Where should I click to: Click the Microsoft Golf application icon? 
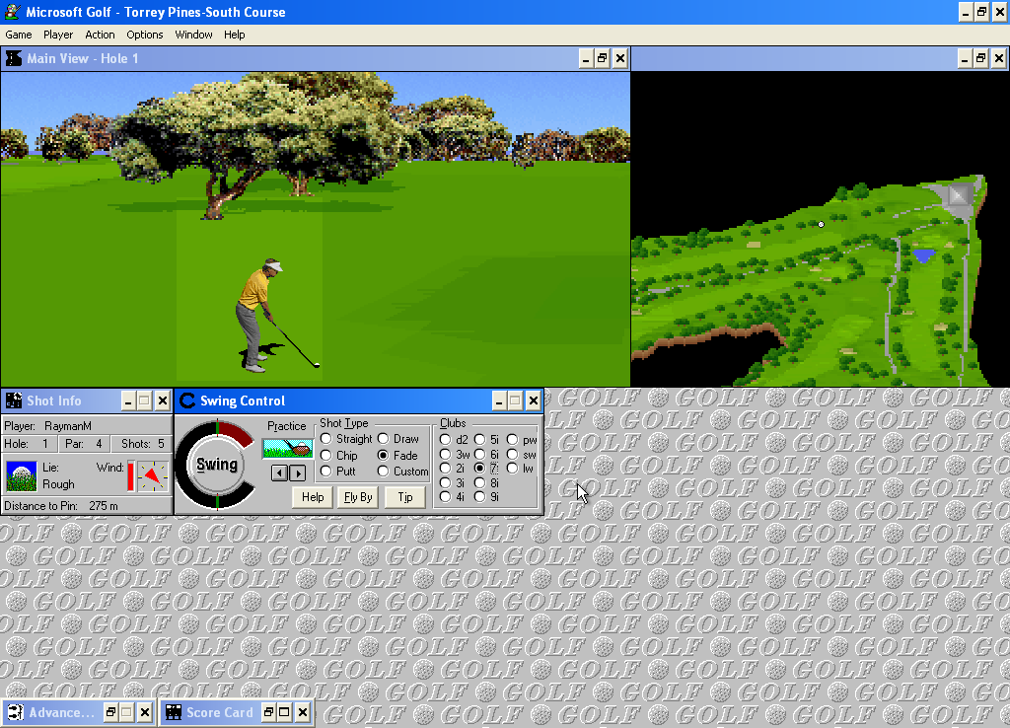[x=12, y=12]
